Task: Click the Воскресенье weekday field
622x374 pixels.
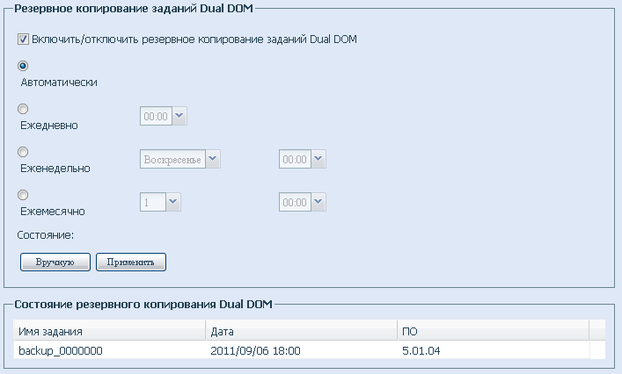Action: point(172,159)
